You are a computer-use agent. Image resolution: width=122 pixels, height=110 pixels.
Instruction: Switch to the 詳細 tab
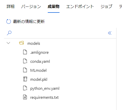point(10,6)
